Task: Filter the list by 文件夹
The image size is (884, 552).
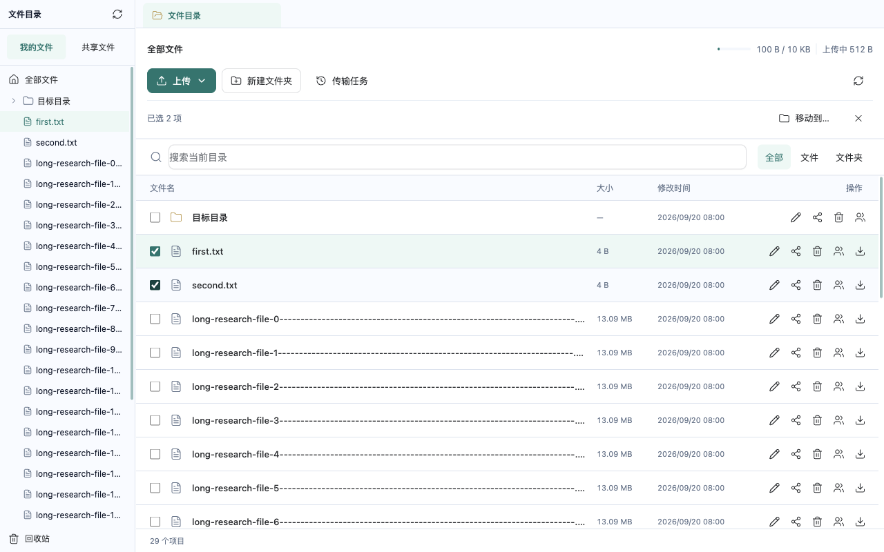Action: (849, 157)
